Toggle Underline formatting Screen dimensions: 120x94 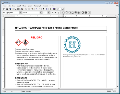[x=58, y=12]
